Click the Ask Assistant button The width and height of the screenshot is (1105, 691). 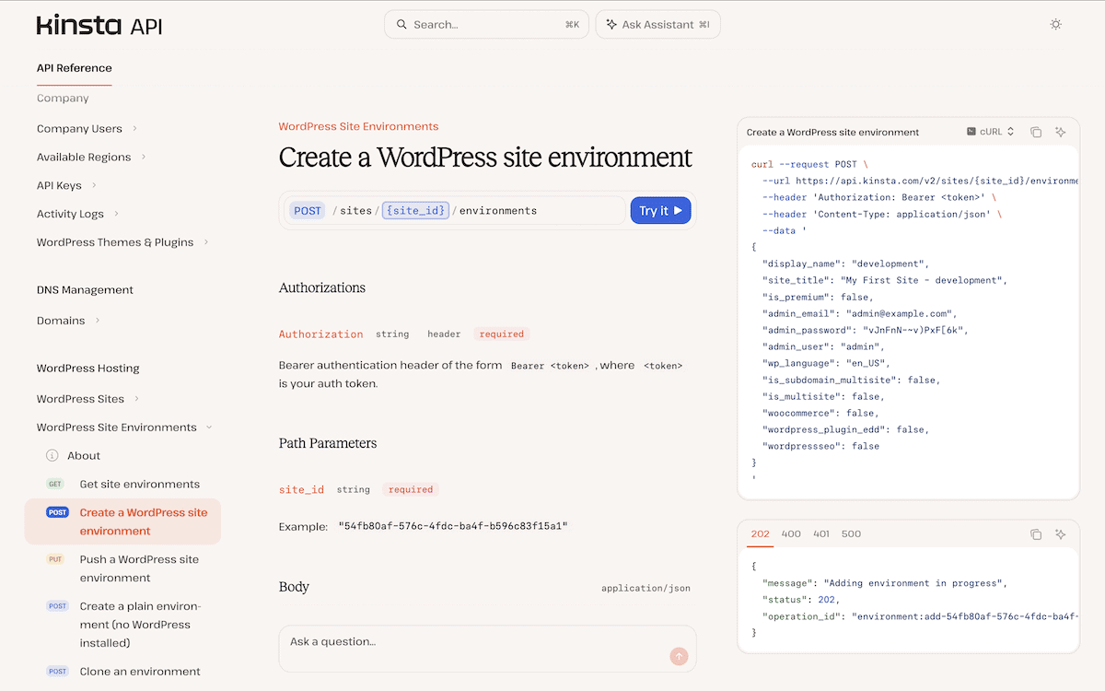point(657,25)
